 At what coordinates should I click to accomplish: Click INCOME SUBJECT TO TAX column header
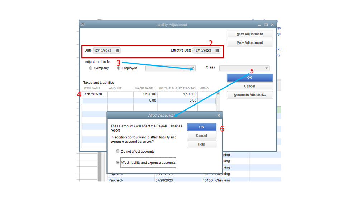[178, 88]
